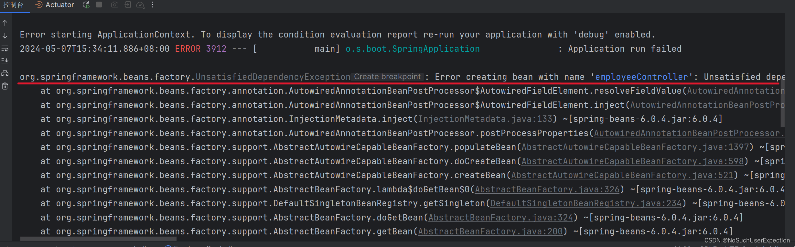Navigate up the stack trace

(x=5, y=23)
